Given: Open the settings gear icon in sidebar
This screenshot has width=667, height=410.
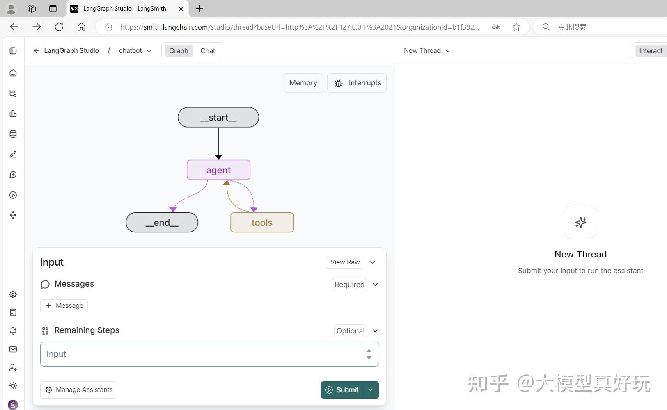Looking at the screenshot, I should click(x=13, y=294).
